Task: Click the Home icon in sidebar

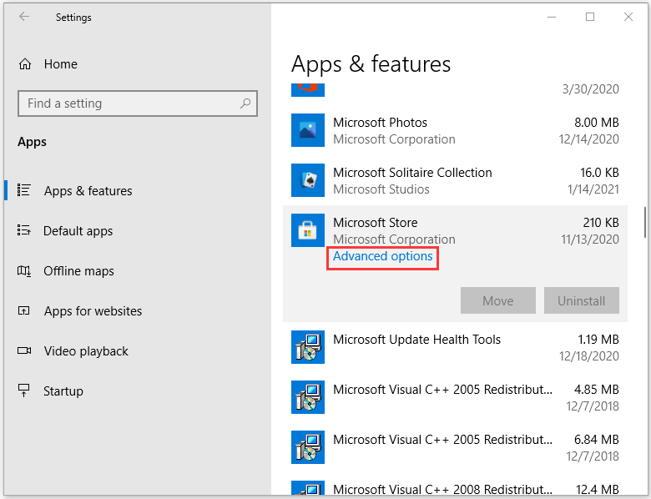Action: pyautogui.click(x=25, y=64)
